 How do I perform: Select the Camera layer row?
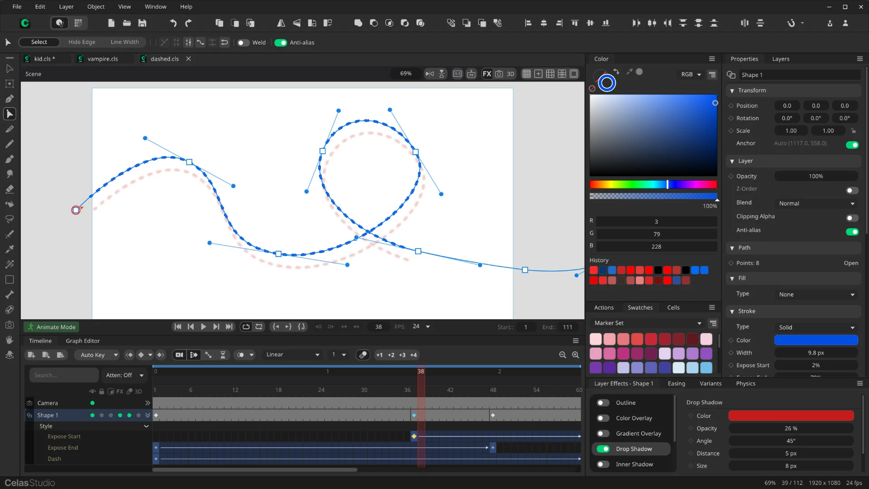coord(88,403)
